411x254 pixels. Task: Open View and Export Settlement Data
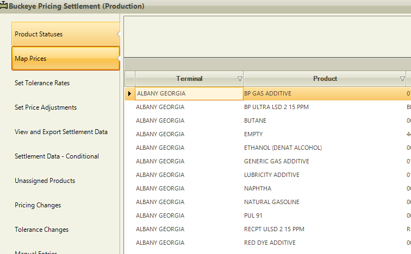pos(61,132)
